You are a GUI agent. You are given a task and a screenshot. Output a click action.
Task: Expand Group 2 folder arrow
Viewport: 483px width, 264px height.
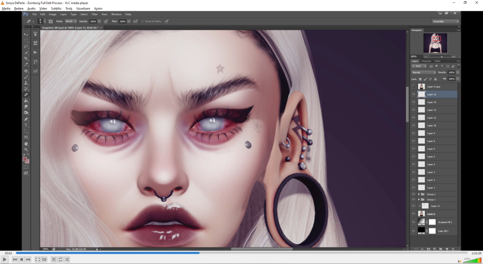(x=419, y=194)
